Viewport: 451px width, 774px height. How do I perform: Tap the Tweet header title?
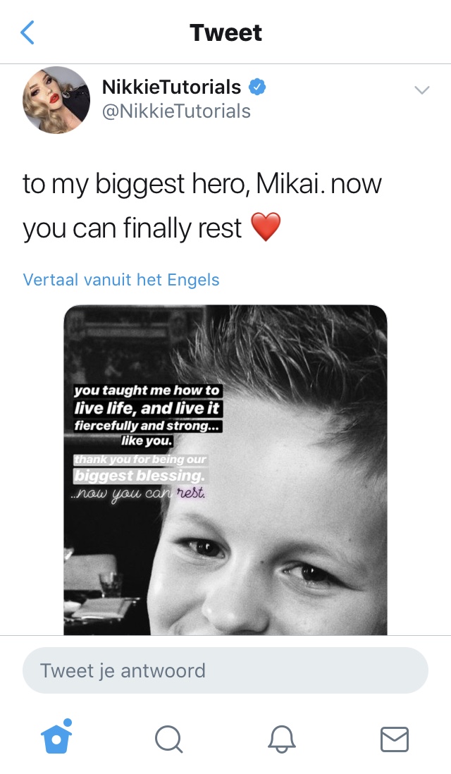tap(225, 32)
